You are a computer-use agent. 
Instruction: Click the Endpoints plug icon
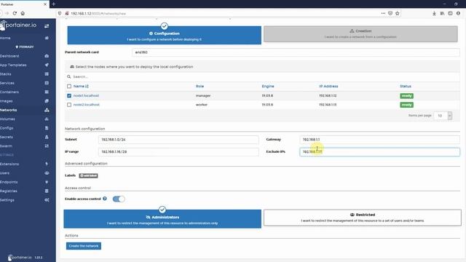point(47,182)
